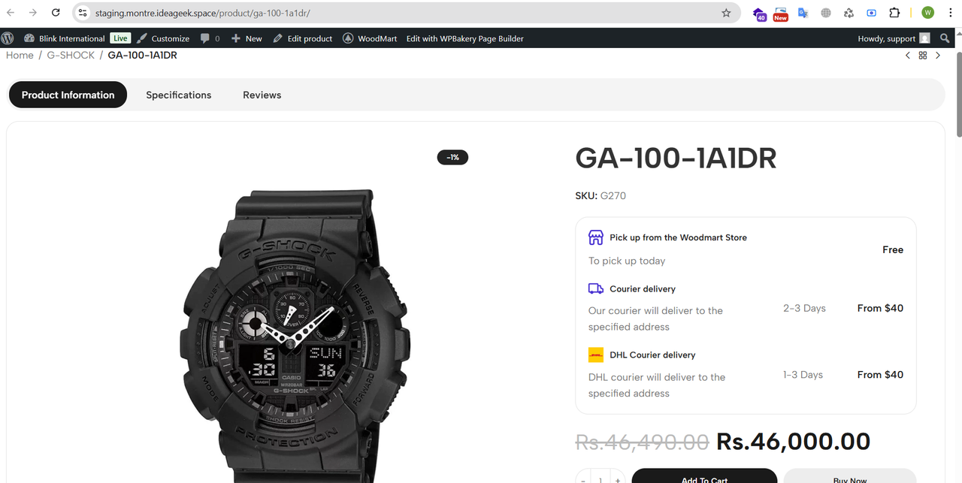The height and width of the screenshot is (483, 962).
Task: Switch to the Specifications tab
Action: 179,95
